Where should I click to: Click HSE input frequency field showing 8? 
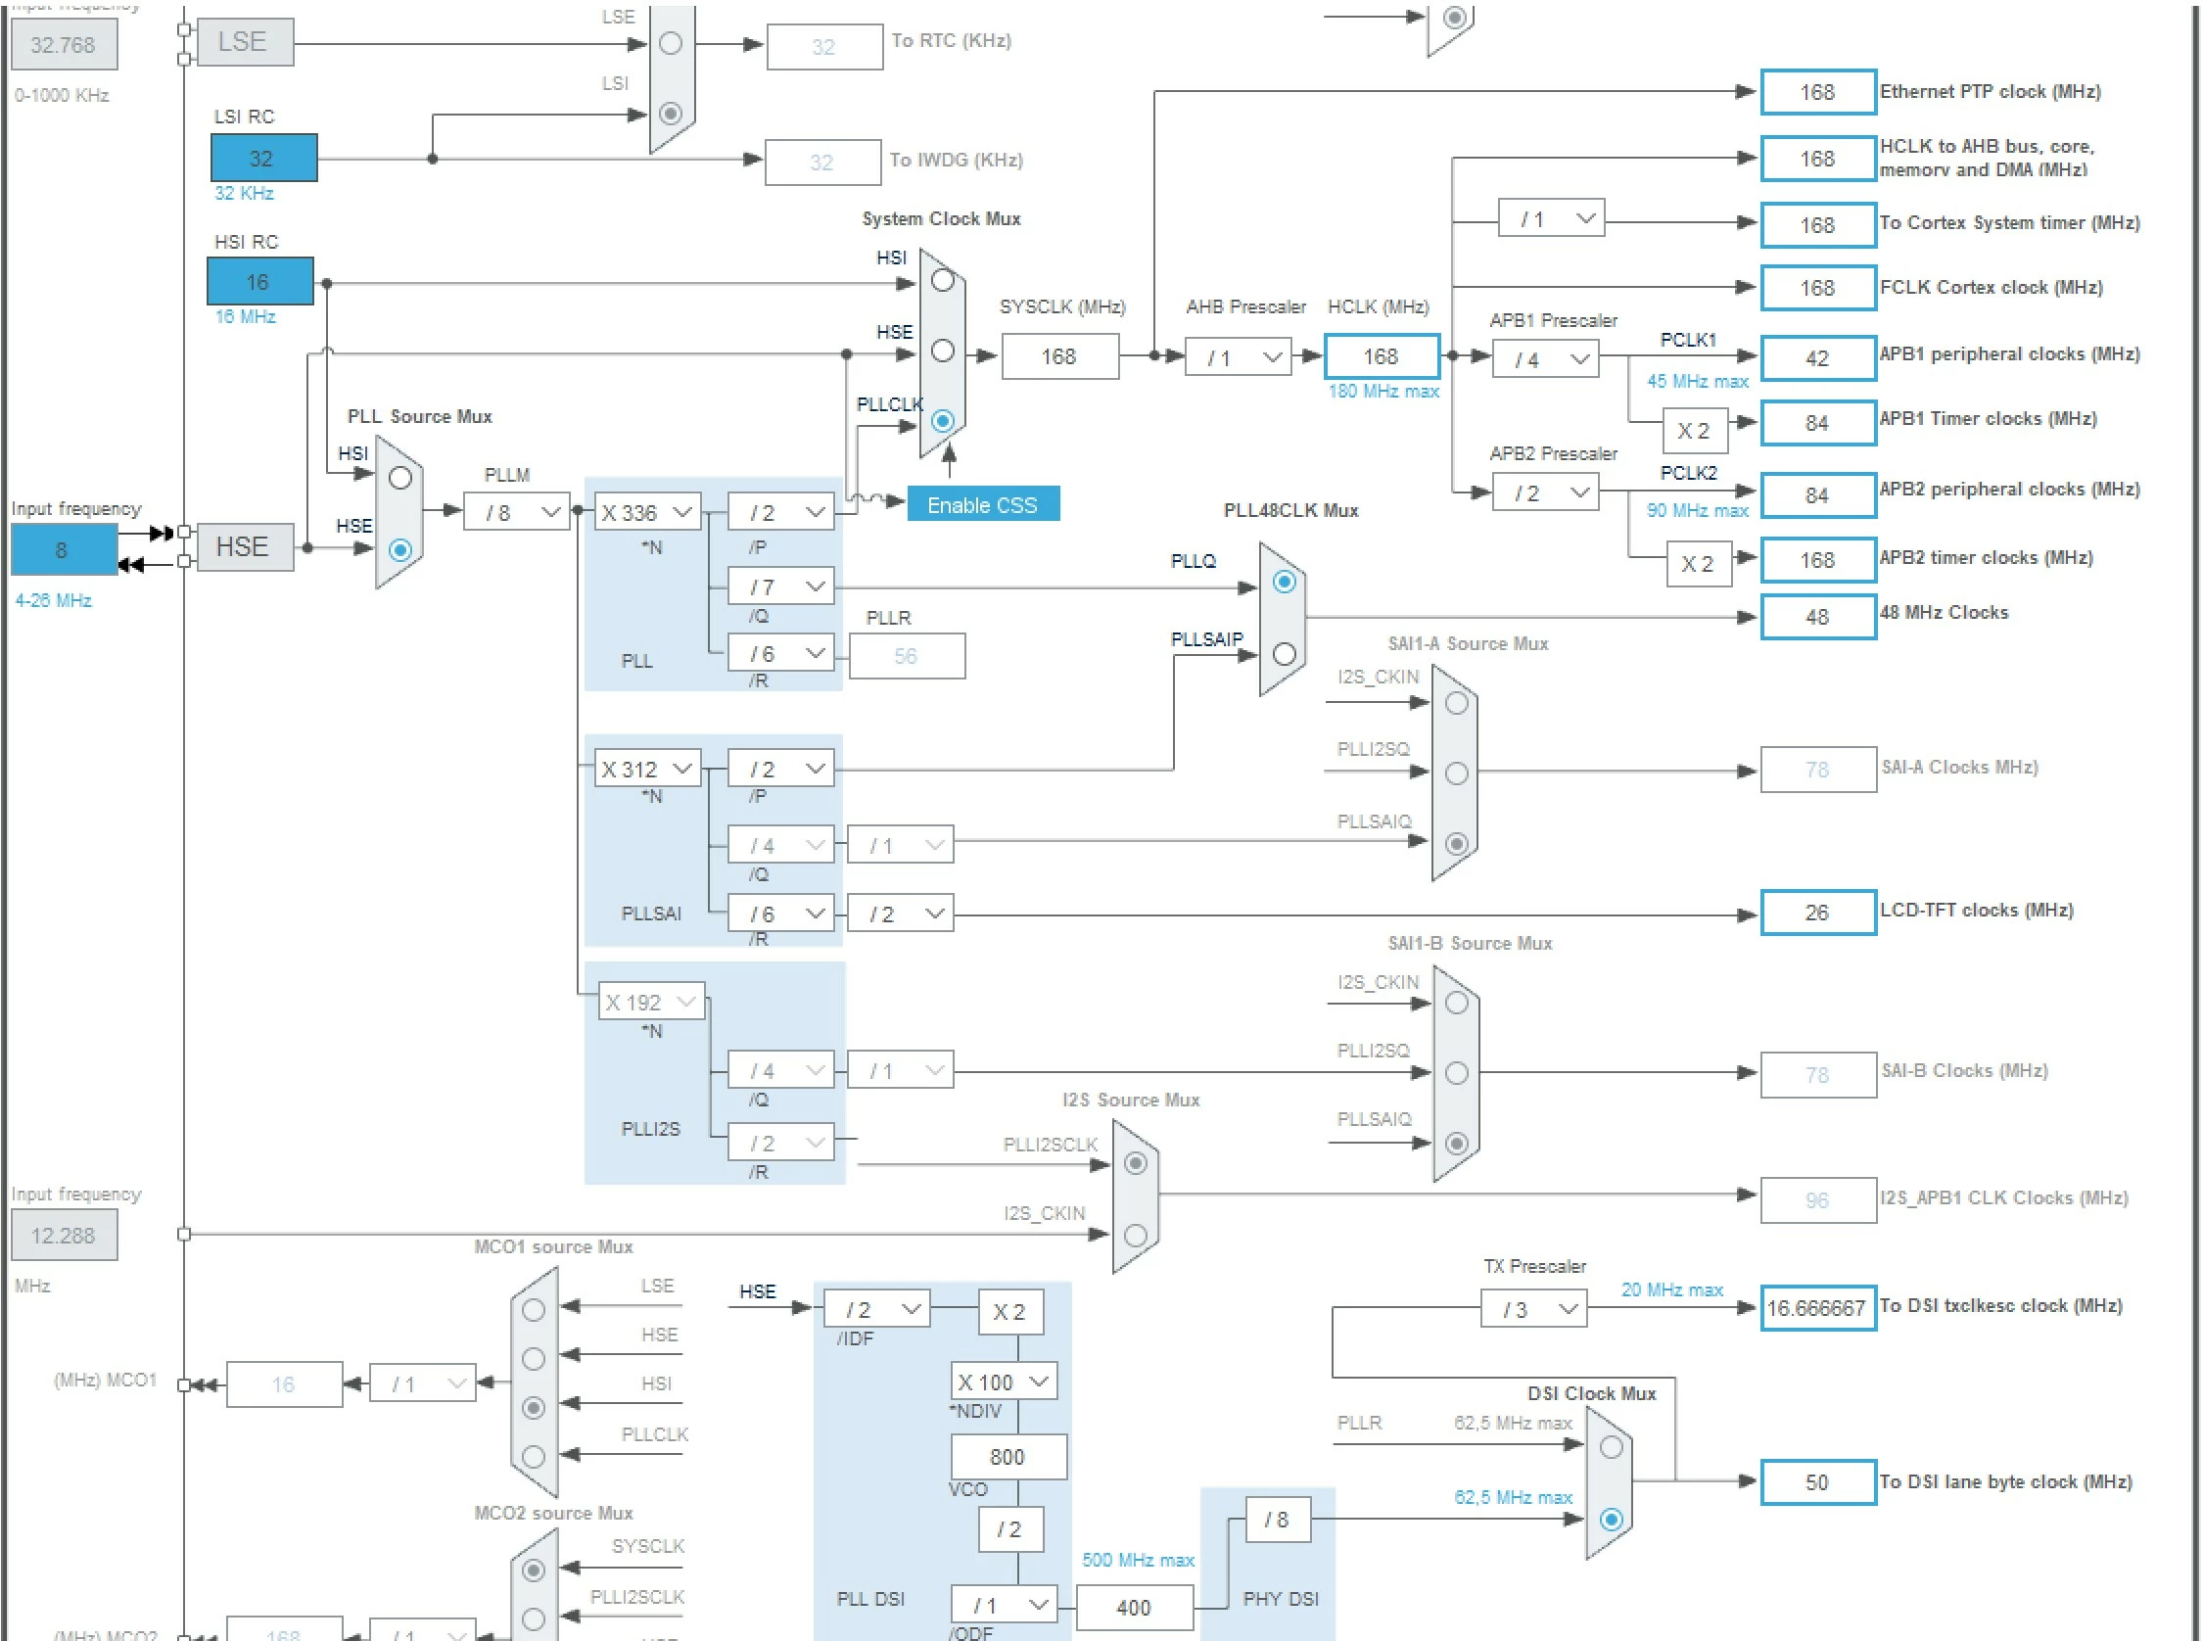64,549
